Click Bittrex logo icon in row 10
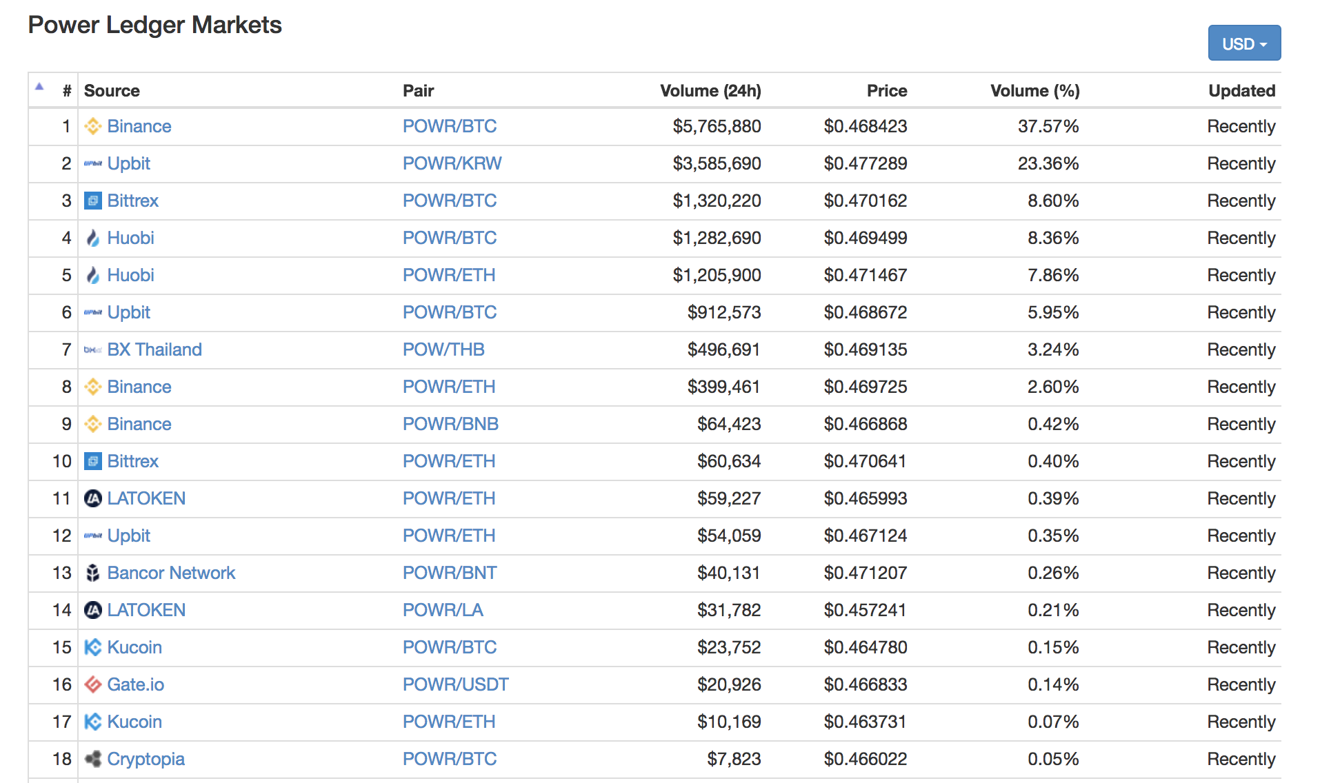This screenshot has width=1320, height=783. pyautogui.click(x=92, y=461)
